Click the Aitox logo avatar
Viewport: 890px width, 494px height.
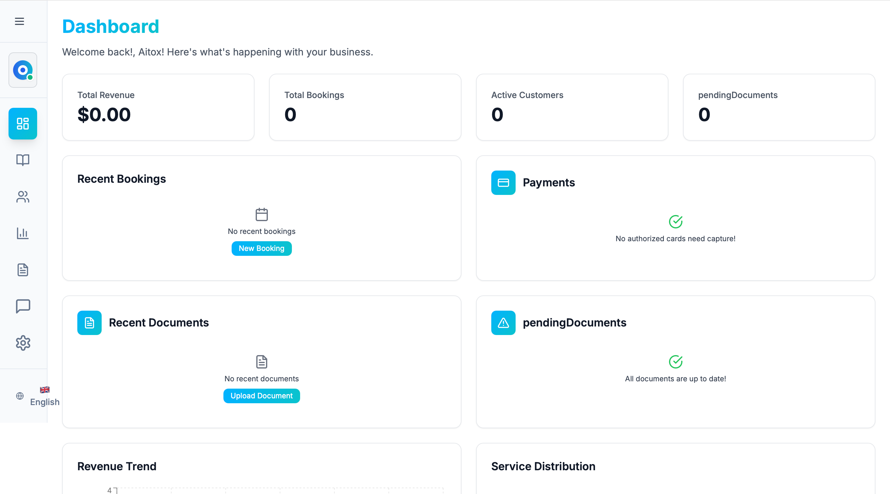[23, 70]
